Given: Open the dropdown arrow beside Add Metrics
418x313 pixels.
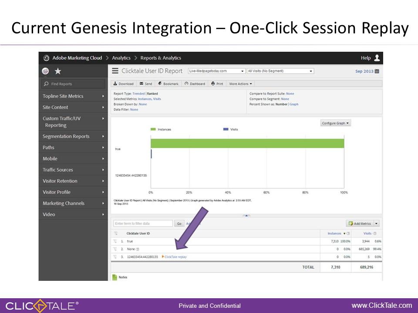Looking at the screenshot, I should click(376, 223).
